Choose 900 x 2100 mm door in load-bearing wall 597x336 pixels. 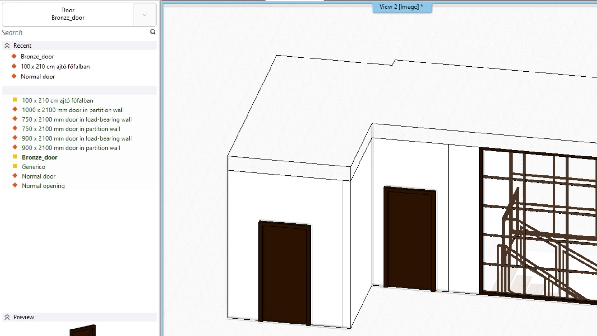[76, 138]
